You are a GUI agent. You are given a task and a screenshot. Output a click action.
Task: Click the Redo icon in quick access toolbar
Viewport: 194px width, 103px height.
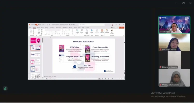point(45,25)
